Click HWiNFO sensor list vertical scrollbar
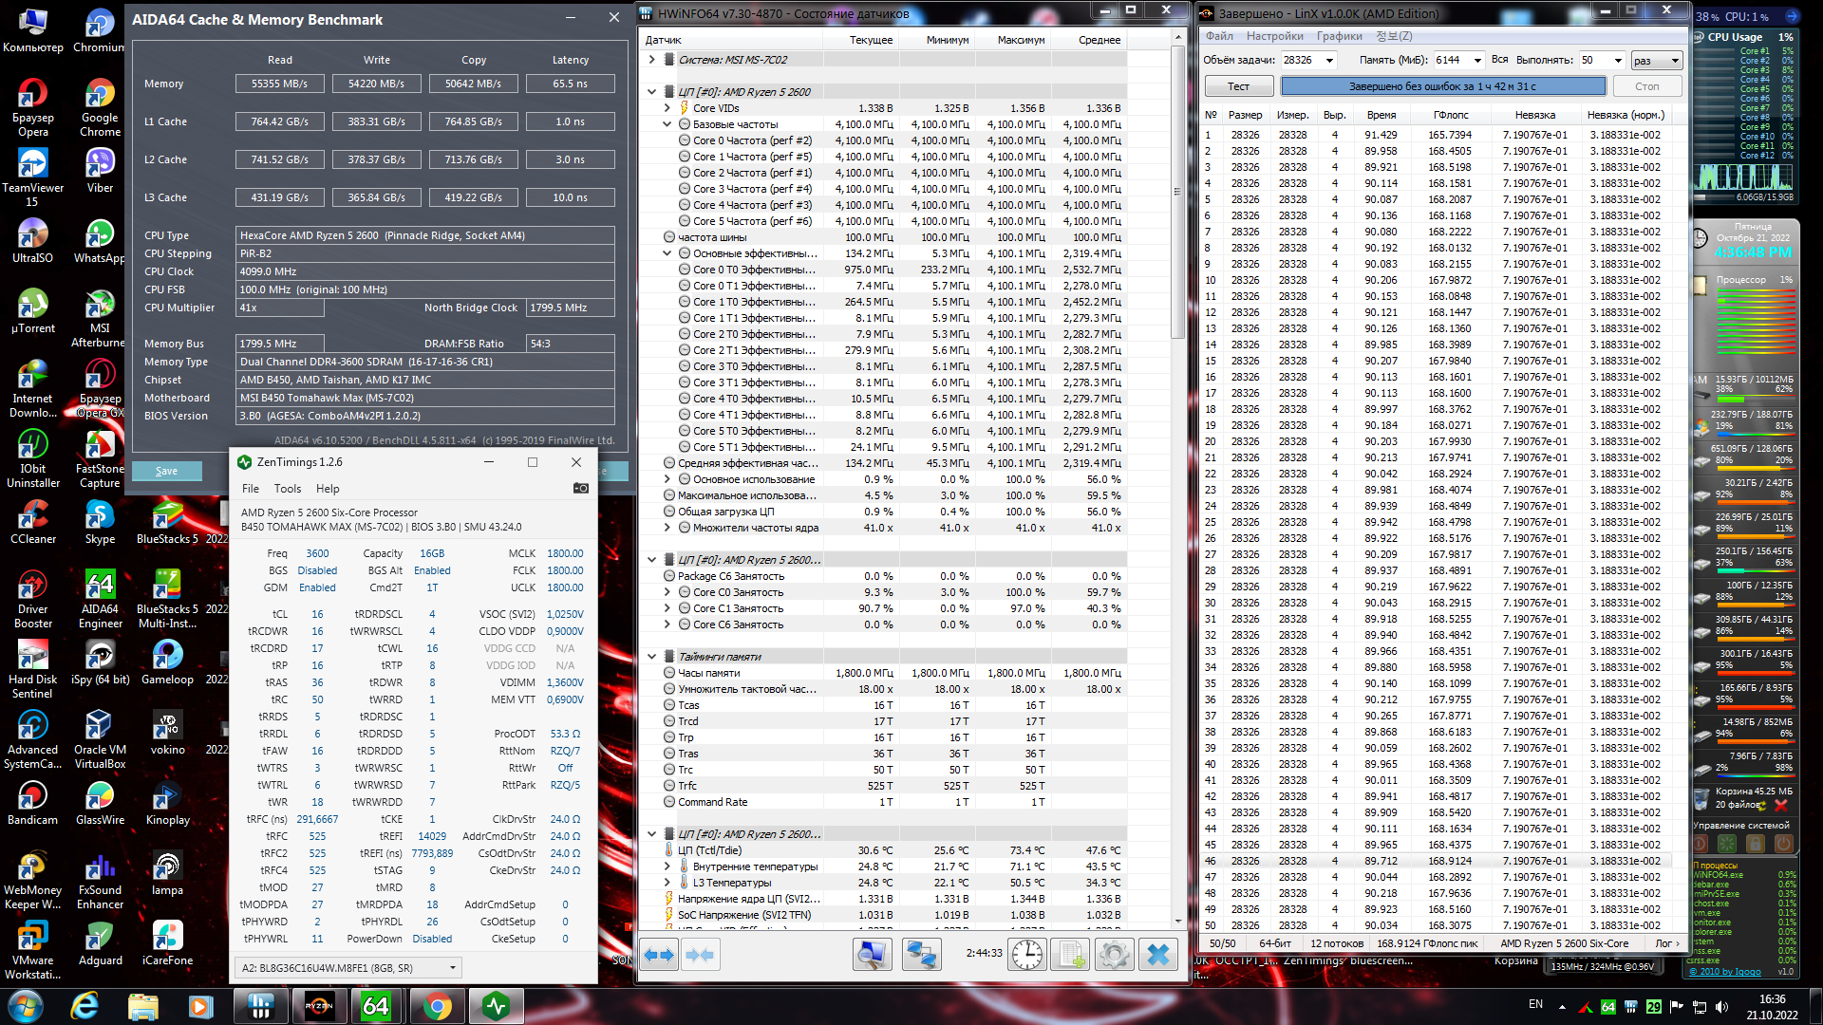 (x=1177, y=190)
